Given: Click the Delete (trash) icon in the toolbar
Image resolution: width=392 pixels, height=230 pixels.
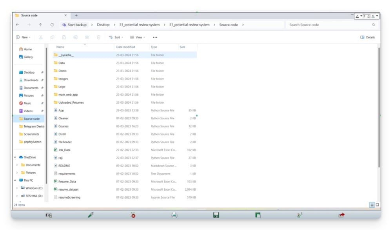Looking at the screenshot, I should [98, 37].
